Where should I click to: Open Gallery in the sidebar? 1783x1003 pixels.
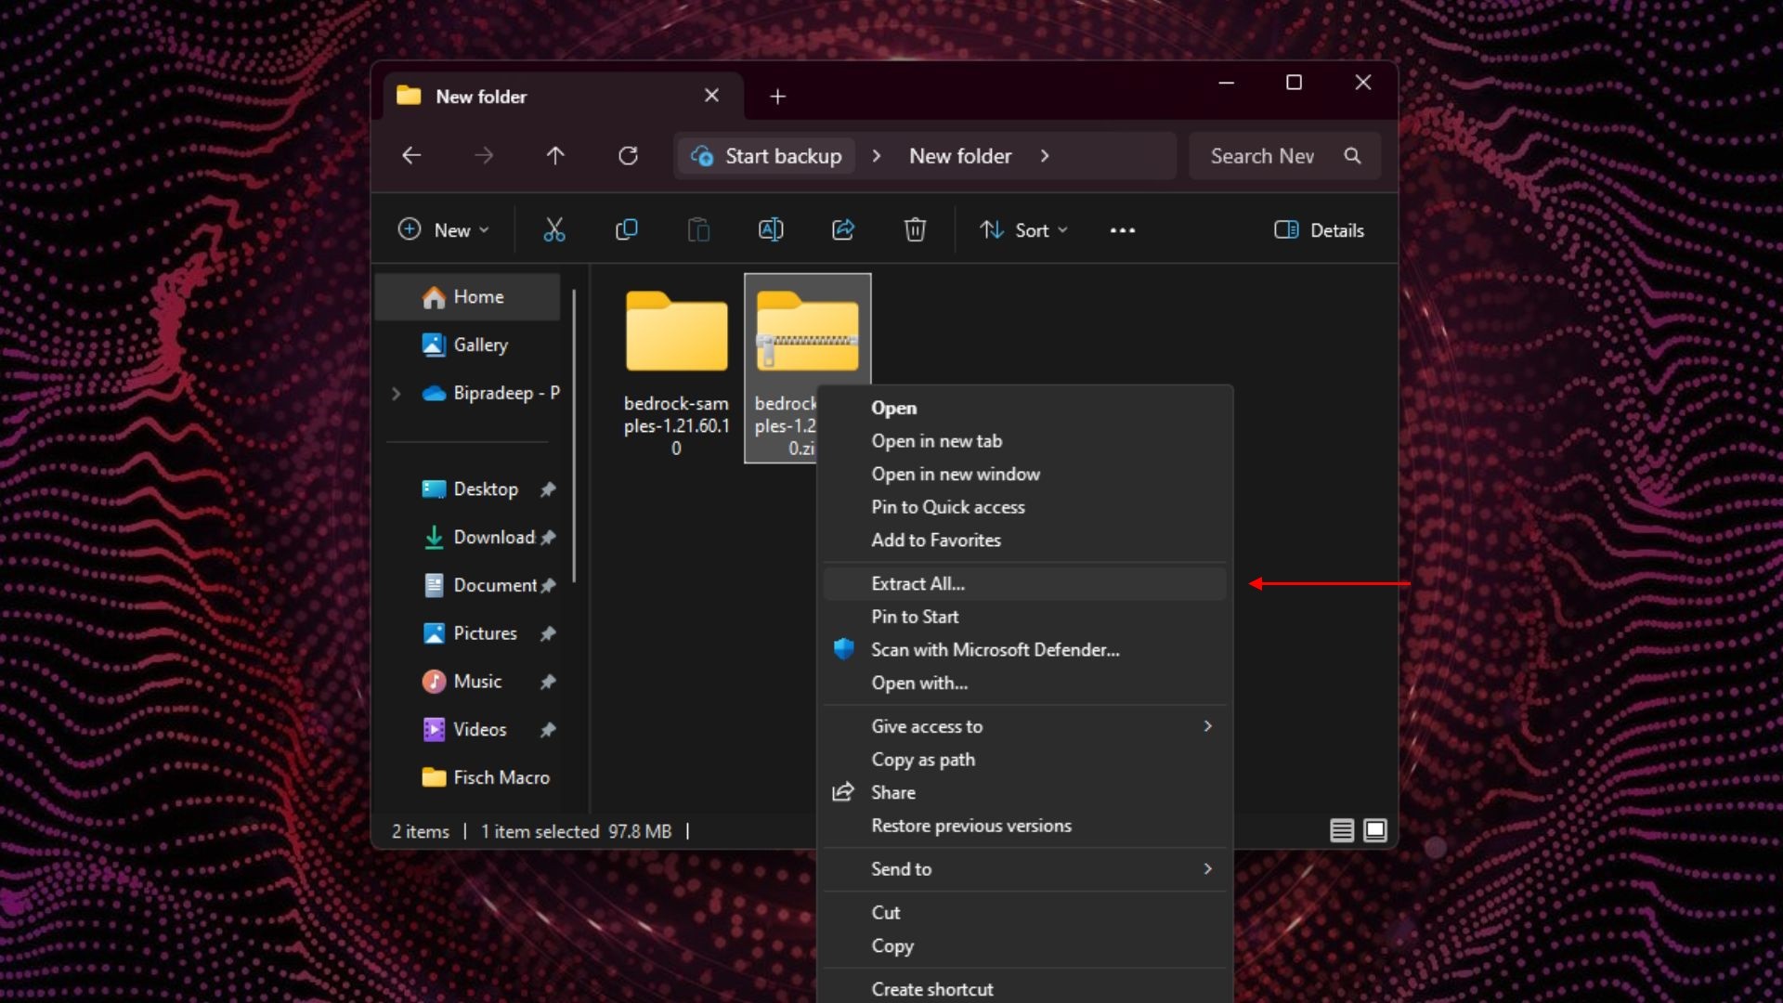click(x=467, y=345)
